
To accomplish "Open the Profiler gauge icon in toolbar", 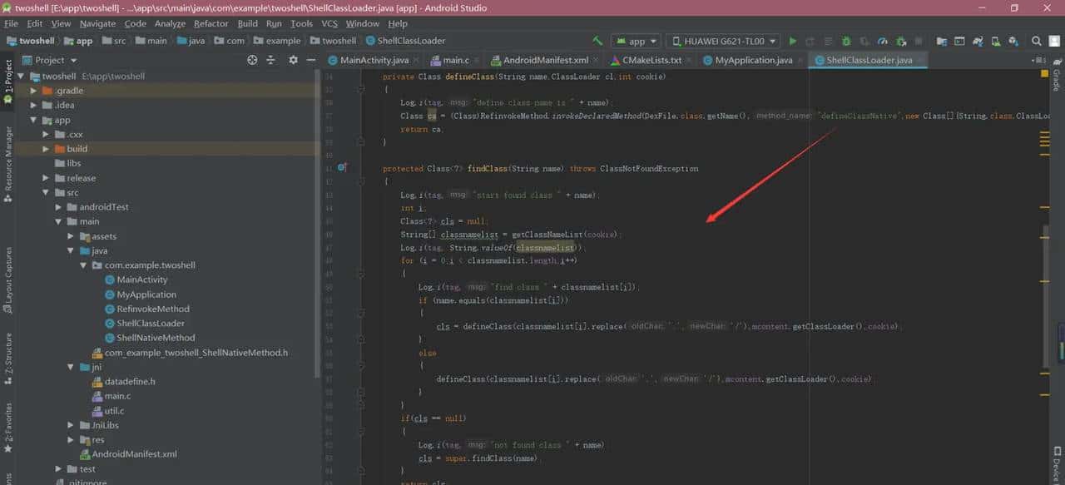I will [x=883, y=41].
